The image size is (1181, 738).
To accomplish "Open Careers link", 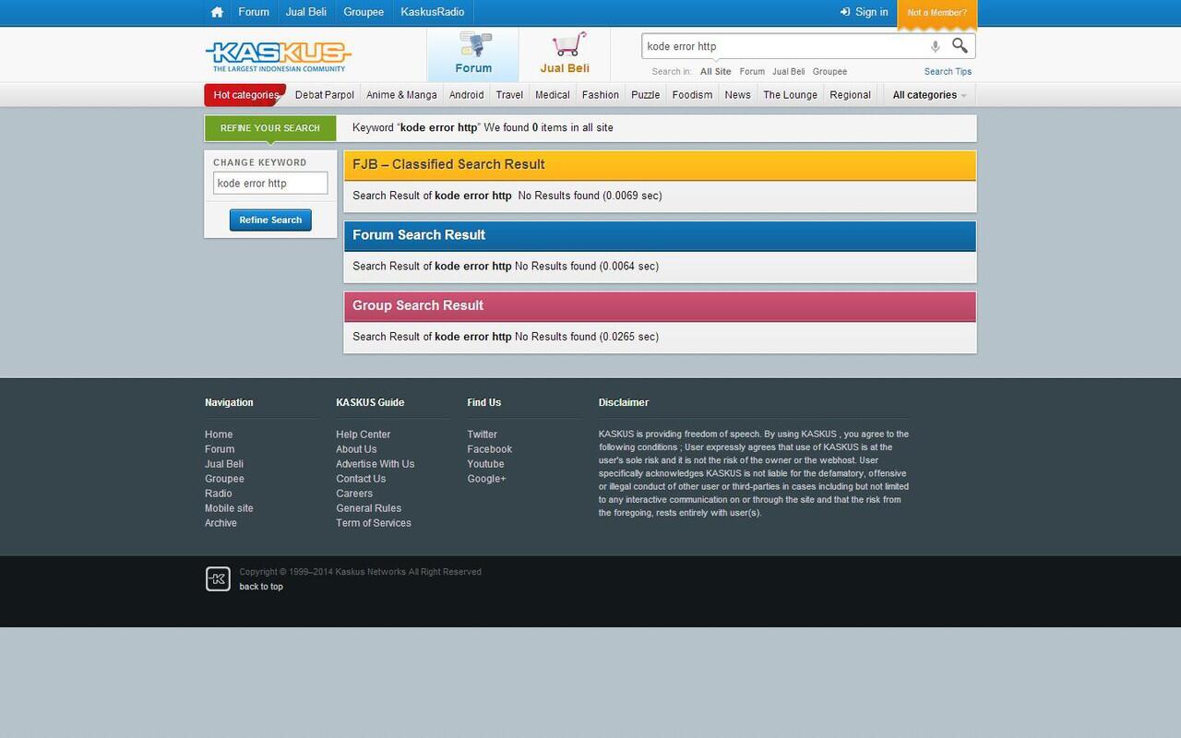I will (354, 494).
